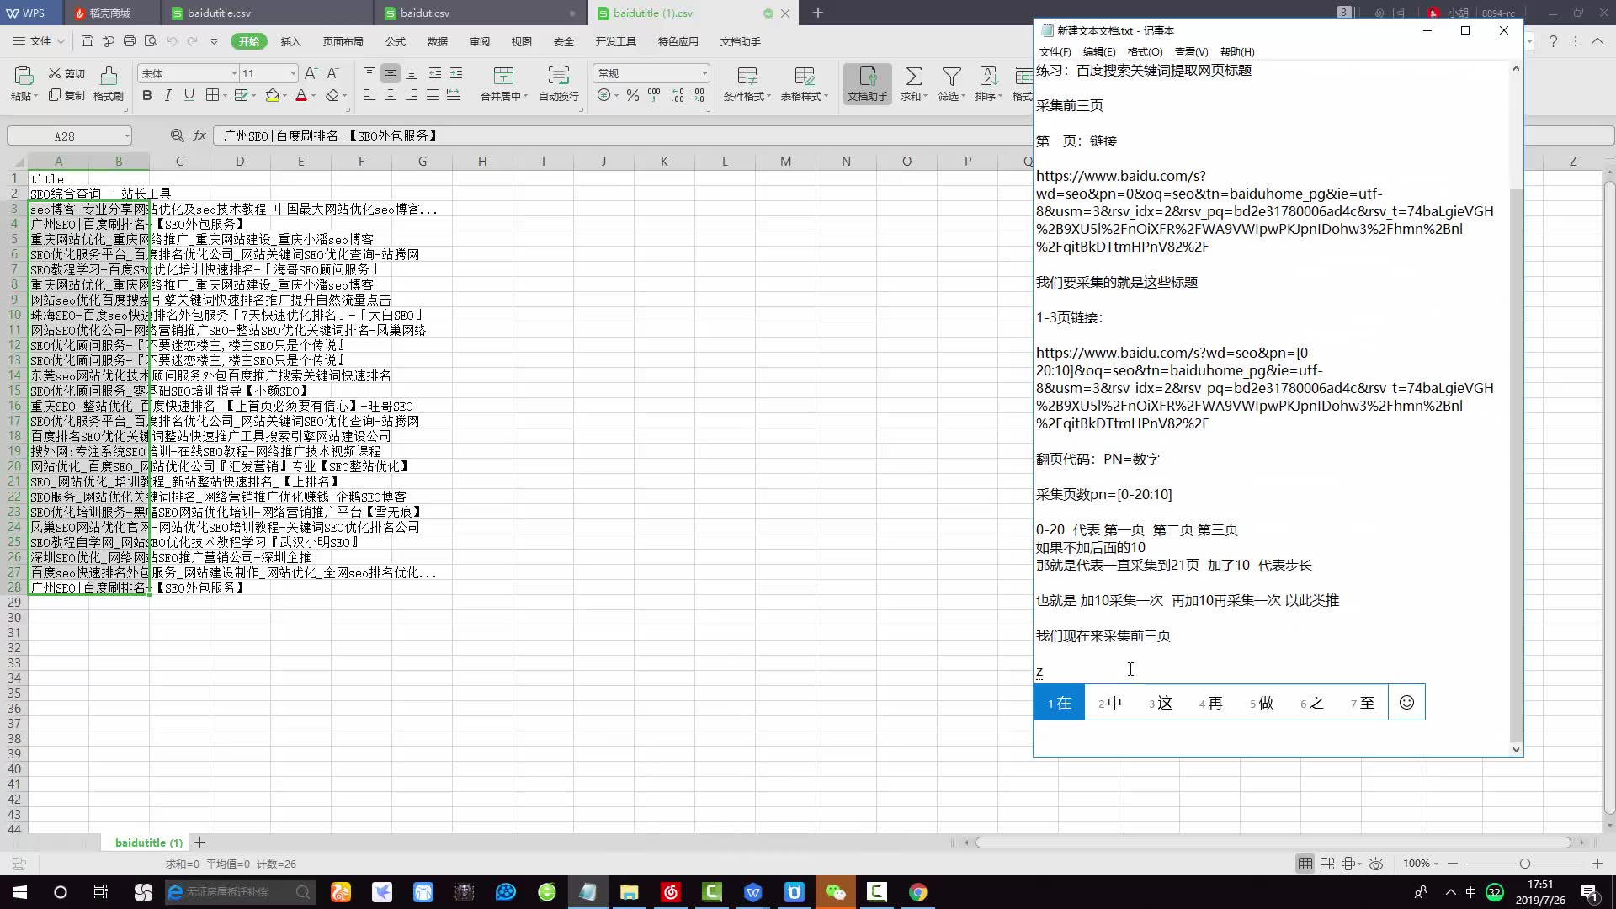Click the Save icon in quick access toolbar

pyautogui.click(x=88, y=41)
